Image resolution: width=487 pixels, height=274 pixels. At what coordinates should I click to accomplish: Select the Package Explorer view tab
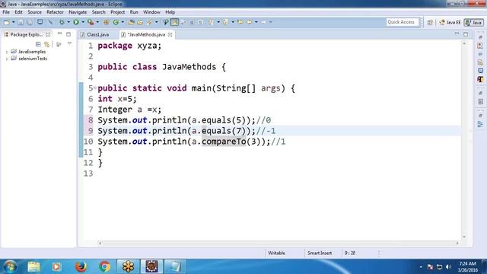click(26, 34)
